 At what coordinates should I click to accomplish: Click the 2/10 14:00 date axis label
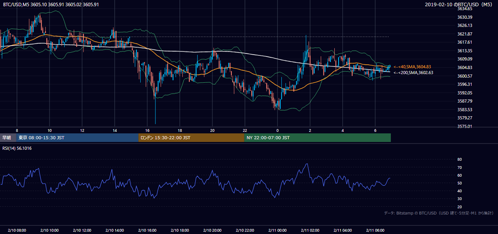pos(115,230)
